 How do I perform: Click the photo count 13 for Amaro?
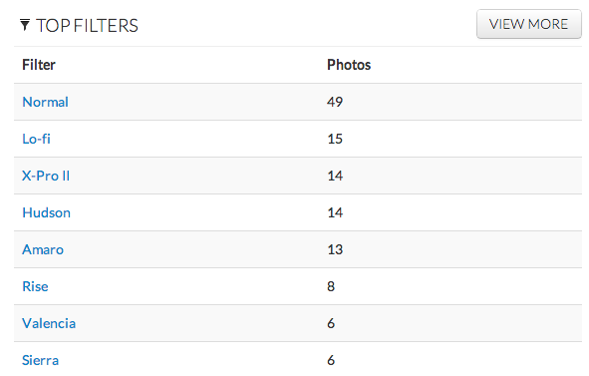(x=335, y=249)
